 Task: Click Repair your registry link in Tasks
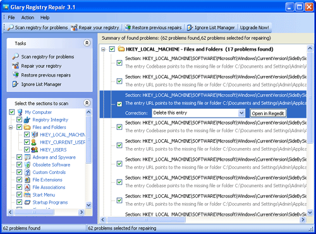[41, 66]
